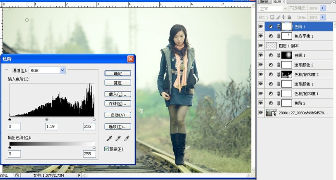
Task: Click the lock position move icon
Action: [x=283, y=17]
